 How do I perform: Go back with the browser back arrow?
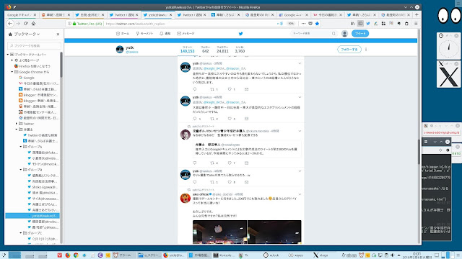(10, 24)
